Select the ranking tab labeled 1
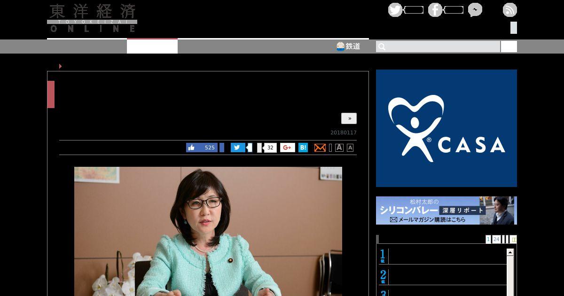Screen dimensions: 564x296 (488, 239)
